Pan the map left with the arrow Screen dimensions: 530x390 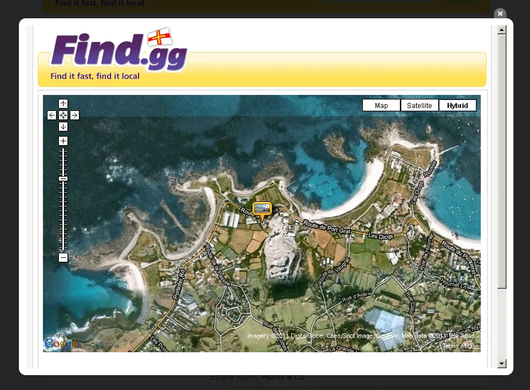(x=52, y=115)
